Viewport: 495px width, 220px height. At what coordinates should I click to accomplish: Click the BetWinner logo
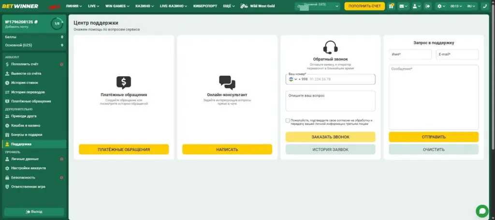point(20,6)
